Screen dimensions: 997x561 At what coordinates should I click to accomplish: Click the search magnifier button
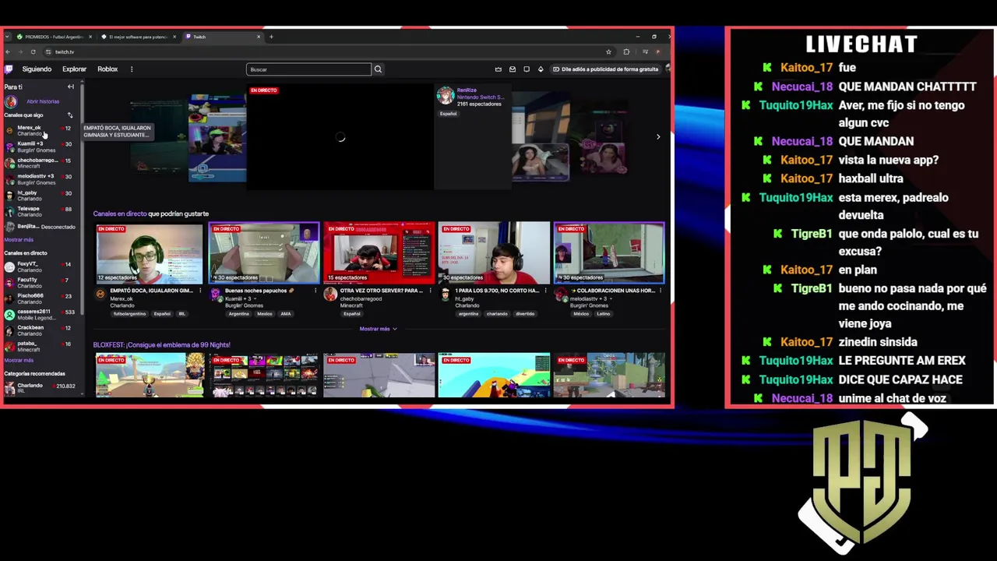click(378, 69)
